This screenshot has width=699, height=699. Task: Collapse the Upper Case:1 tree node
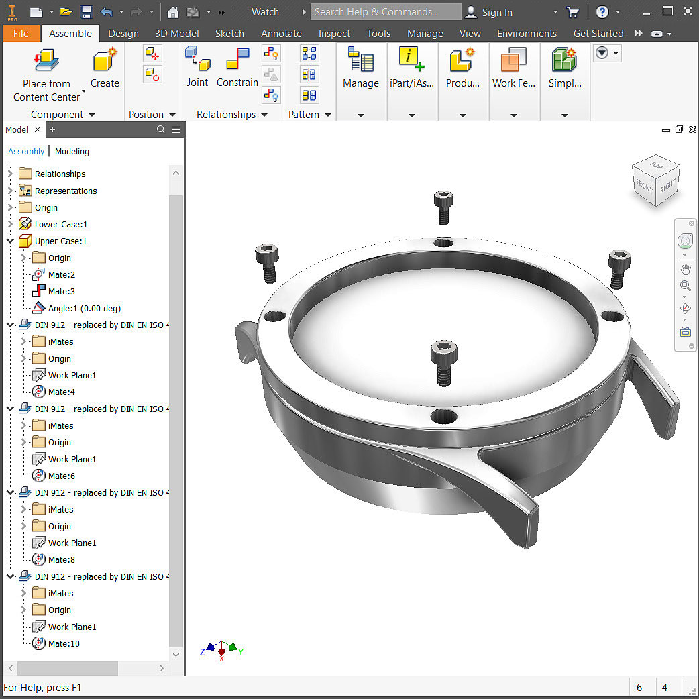click(x=10, y=241)
